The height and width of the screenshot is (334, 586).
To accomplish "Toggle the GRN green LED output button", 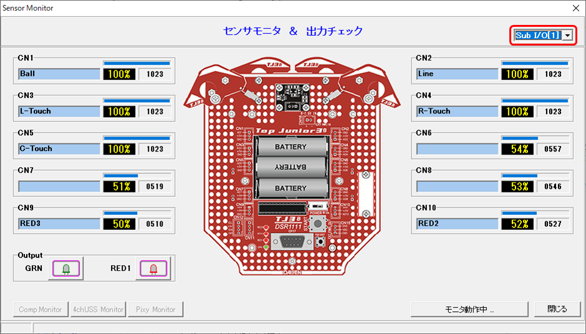I will coord(66,268).
